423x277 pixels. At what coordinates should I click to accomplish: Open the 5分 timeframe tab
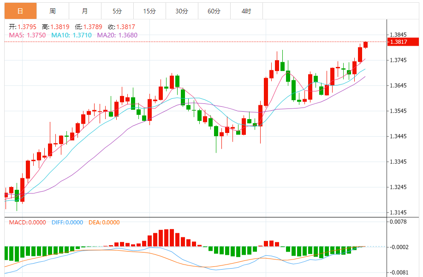coord(117,11)
